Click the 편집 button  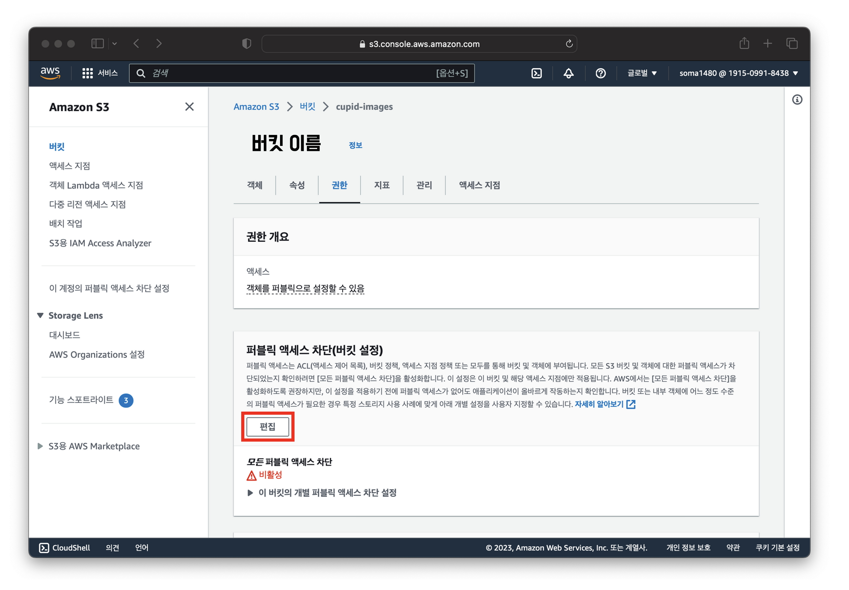[x=267, y=427]
